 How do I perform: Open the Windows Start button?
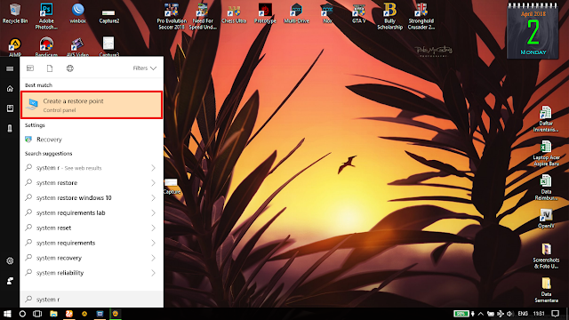click(x=7, y=314)
